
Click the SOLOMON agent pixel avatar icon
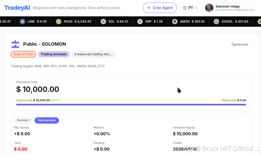[15, 44]
